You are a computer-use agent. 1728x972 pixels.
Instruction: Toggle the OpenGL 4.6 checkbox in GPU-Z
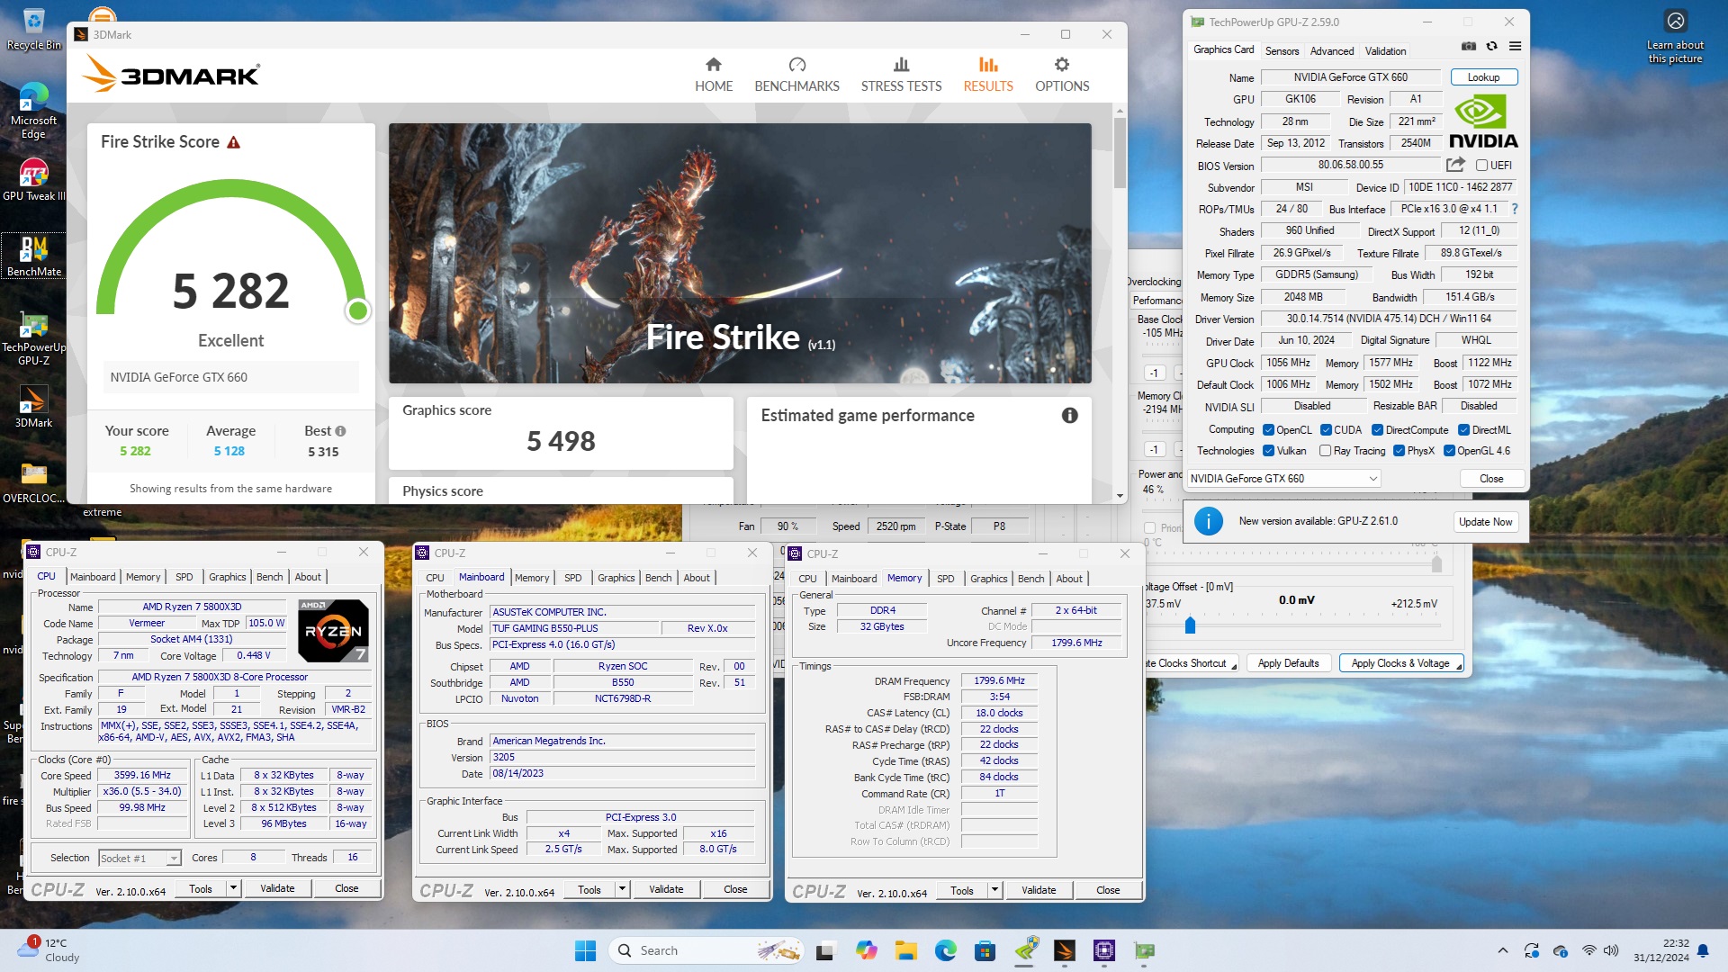coord(1449,451)
